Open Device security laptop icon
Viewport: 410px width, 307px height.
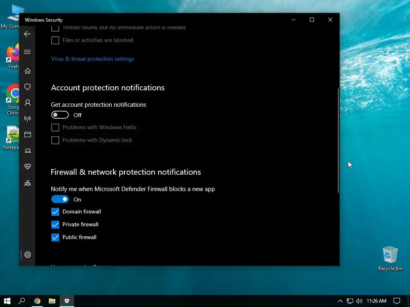(28, 151)
